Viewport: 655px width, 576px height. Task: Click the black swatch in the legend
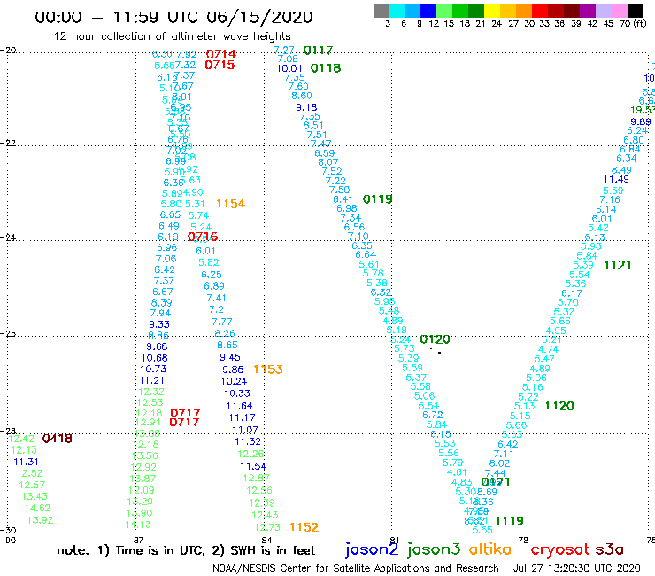coord(635,11)
